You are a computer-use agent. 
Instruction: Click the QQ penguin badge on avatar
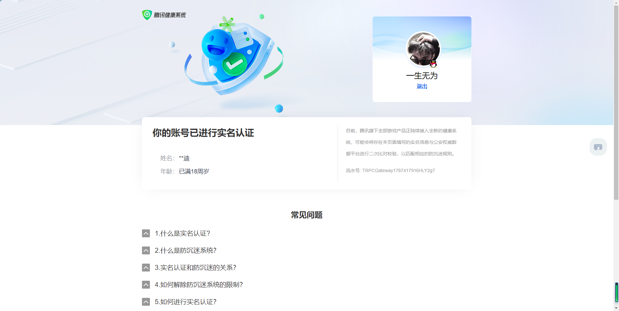(x=434, y=63)
